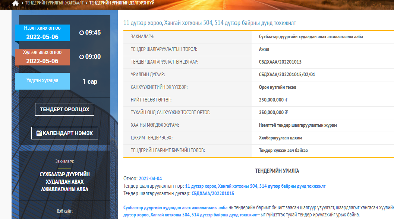
Task: Open the 2022-04-04 date link
Action: [150, 179]
